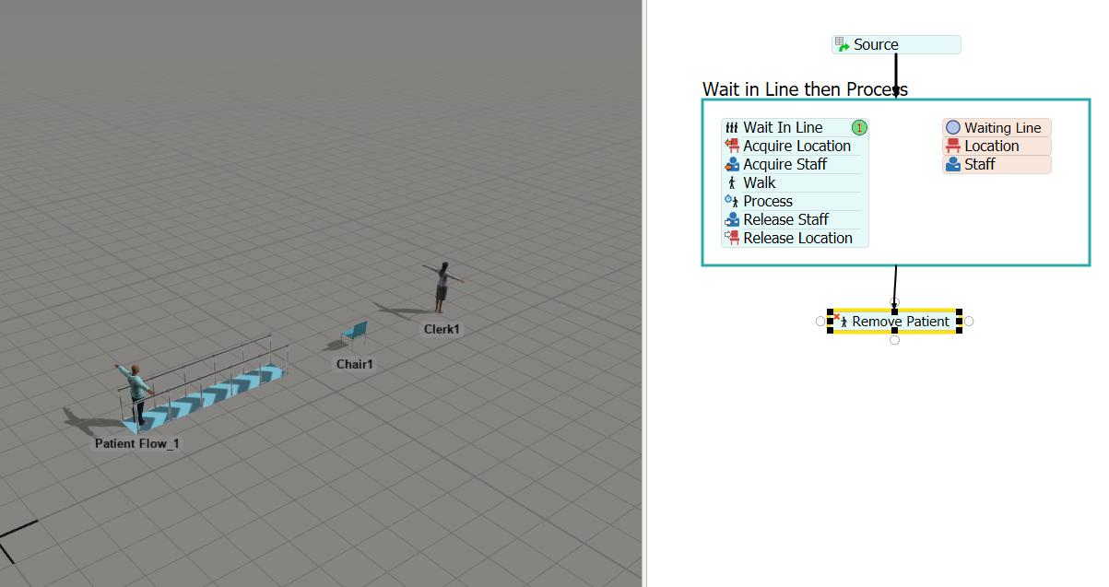Click the Patient Flow_1 label in 3D view
Screen dimensions: 1109x587
tap(137, 443)
